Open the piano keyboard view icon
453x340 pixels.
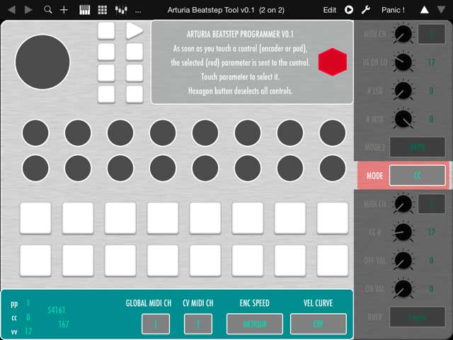[84, 10]
